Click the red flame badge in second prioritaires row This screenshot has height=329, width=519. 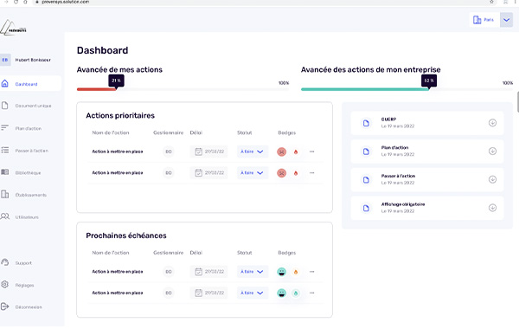pos(296,173)
